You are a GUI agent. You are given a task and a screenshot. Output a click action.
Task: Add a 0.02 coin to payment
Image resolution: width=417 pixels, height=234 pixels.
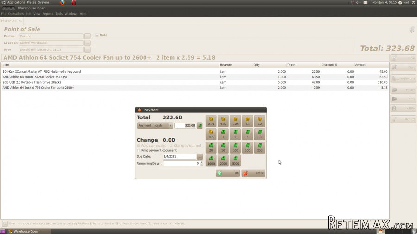coord(223,121)
